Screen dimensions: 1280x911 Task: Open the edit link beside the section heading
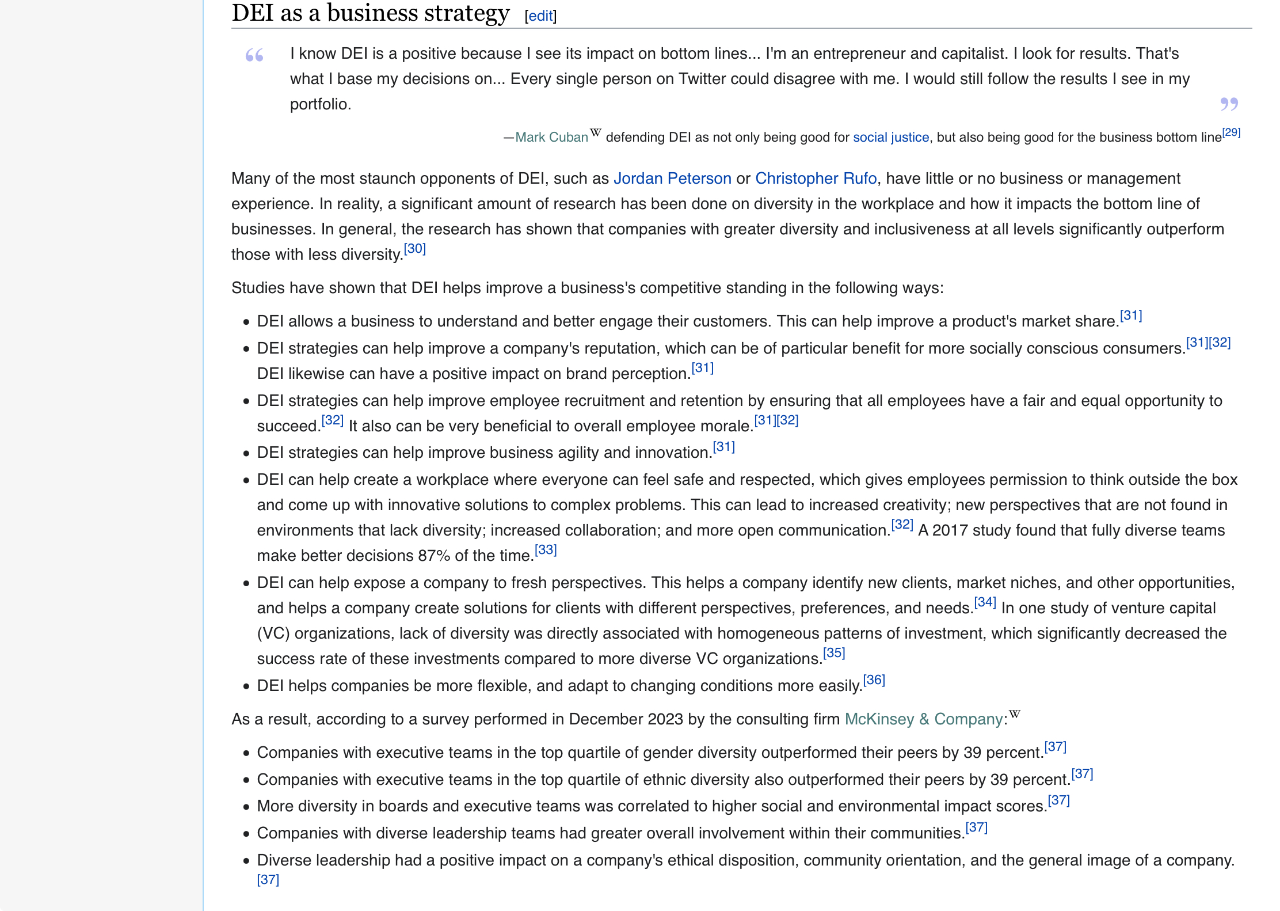541,16
